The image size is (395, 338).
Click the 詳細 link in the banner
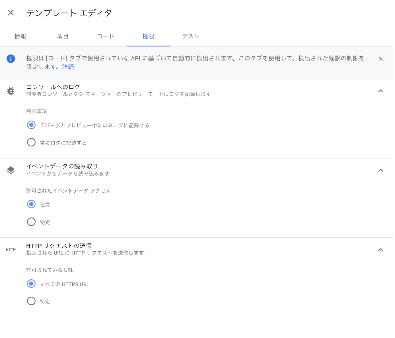pyautogui.click(x=68, y=66)
